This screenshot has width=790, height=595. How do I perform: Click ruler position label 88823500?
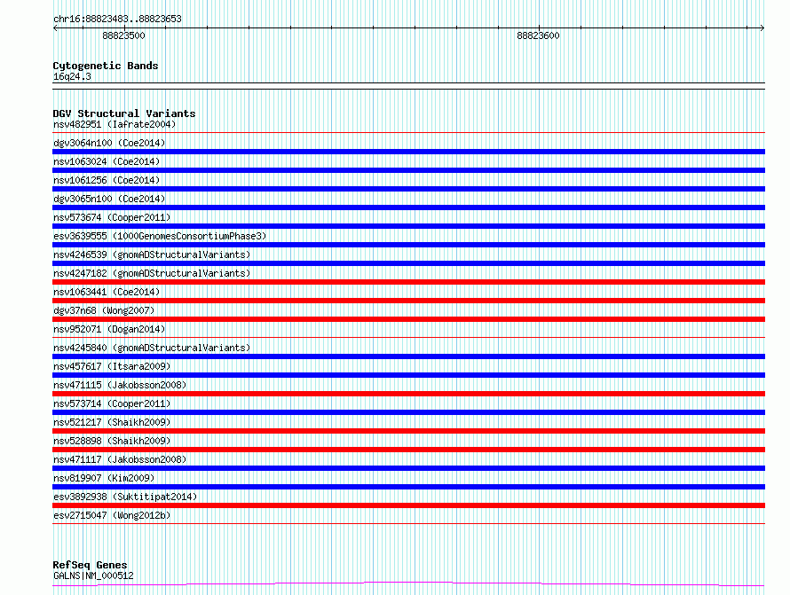(x=123, y=35)
